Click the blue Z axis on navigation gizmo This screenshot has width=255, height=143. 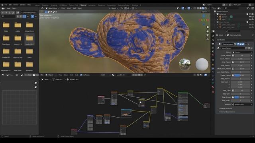pos(204,16)
